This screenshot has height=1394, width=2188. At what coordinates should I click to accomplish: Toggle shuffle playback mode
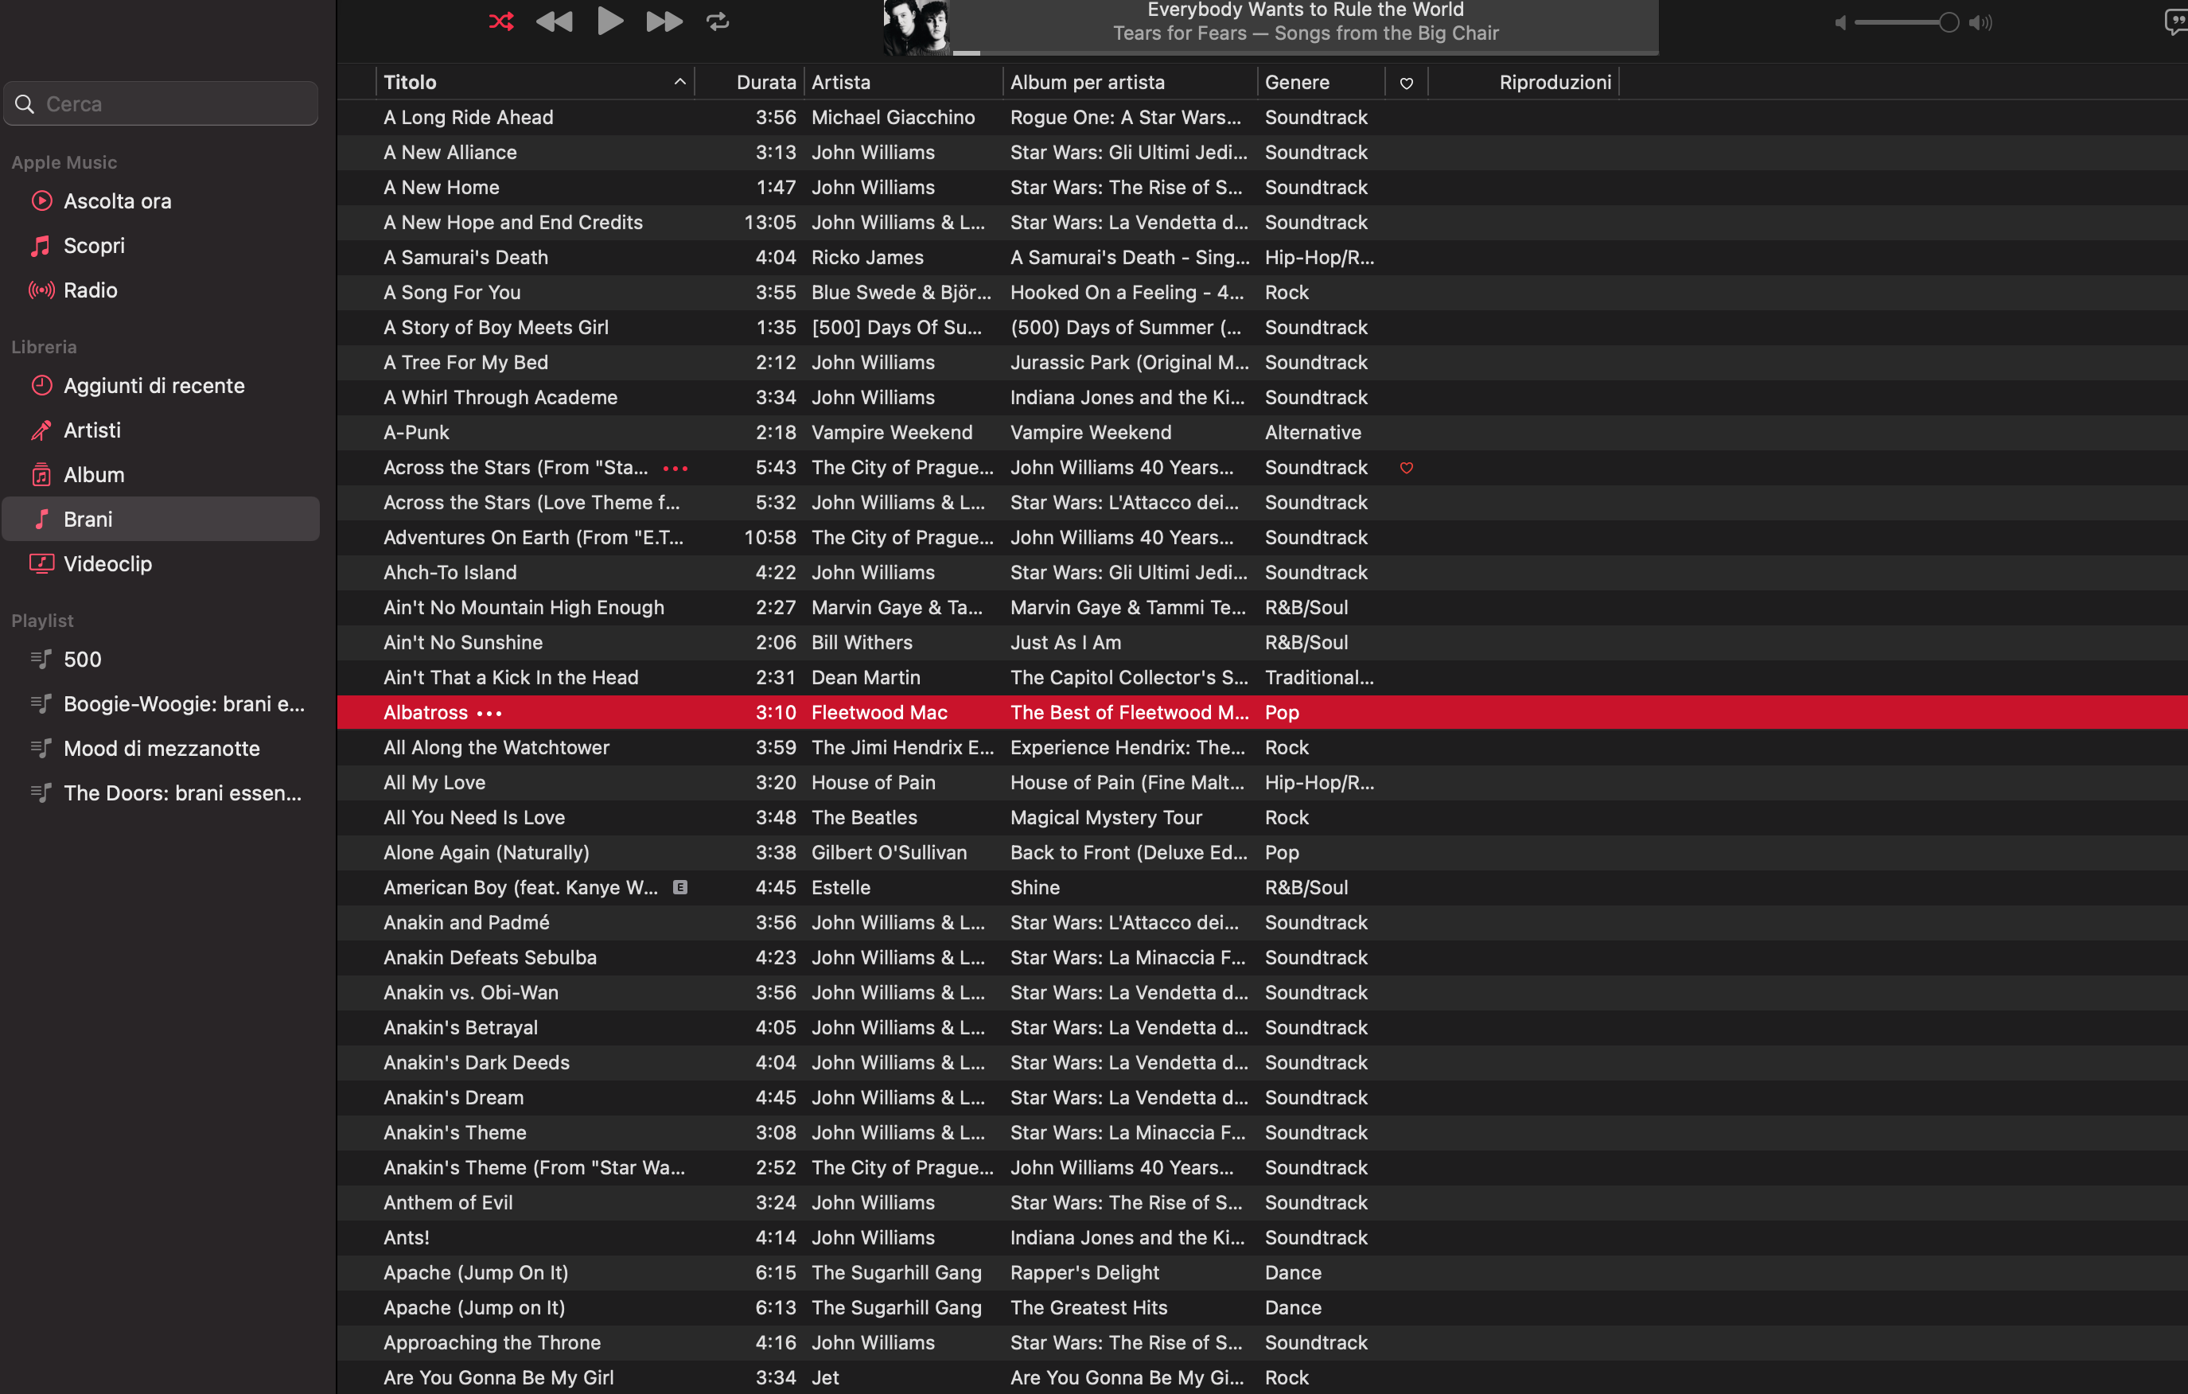(500, 21)
